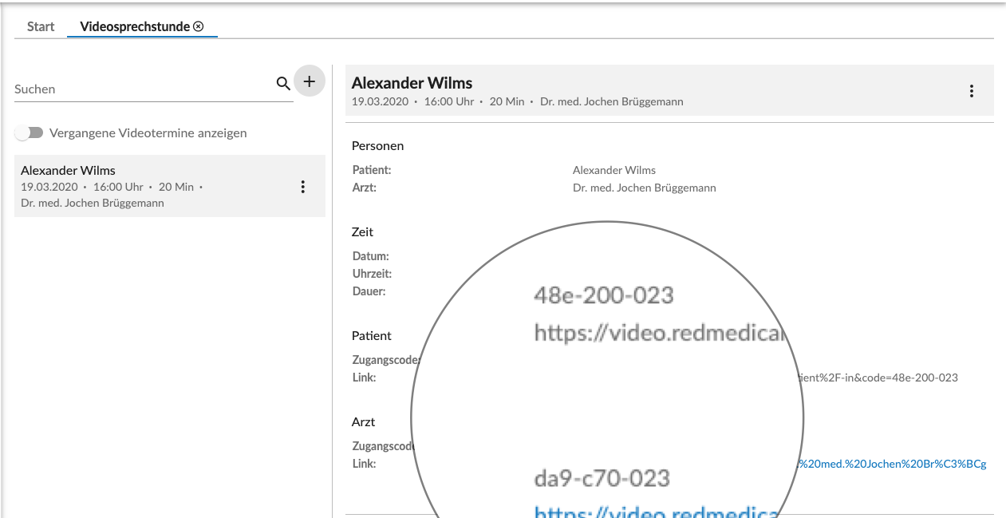Click magnified gray https://video.redmedical patient link
The image size is (1006, 518).
[659, 333]
